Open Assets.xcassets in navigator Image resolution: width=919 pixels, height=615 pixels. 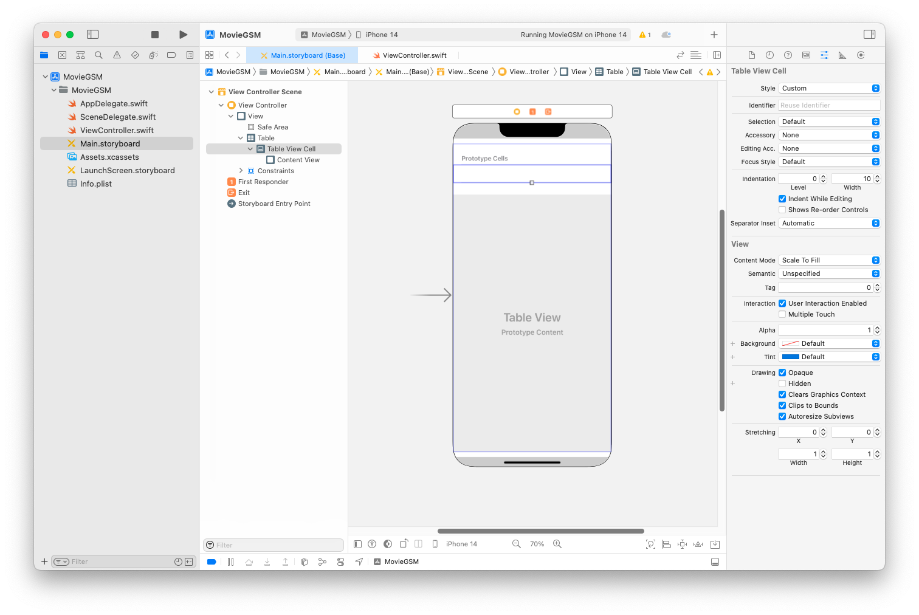(109, 157)
